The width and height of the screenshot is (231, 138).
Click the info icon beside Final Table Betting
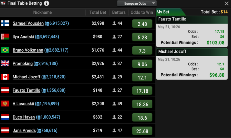(47, 3)
